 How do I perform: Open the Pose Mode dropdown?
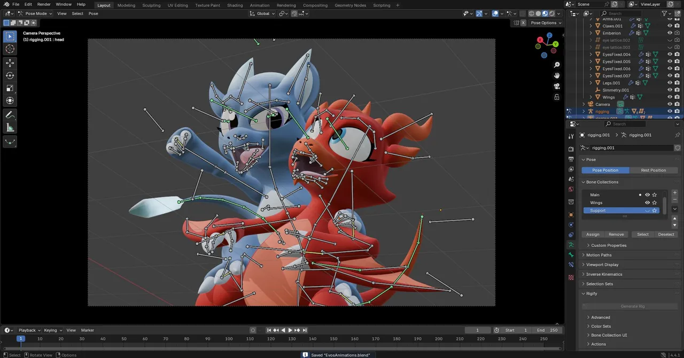point(35,13)
